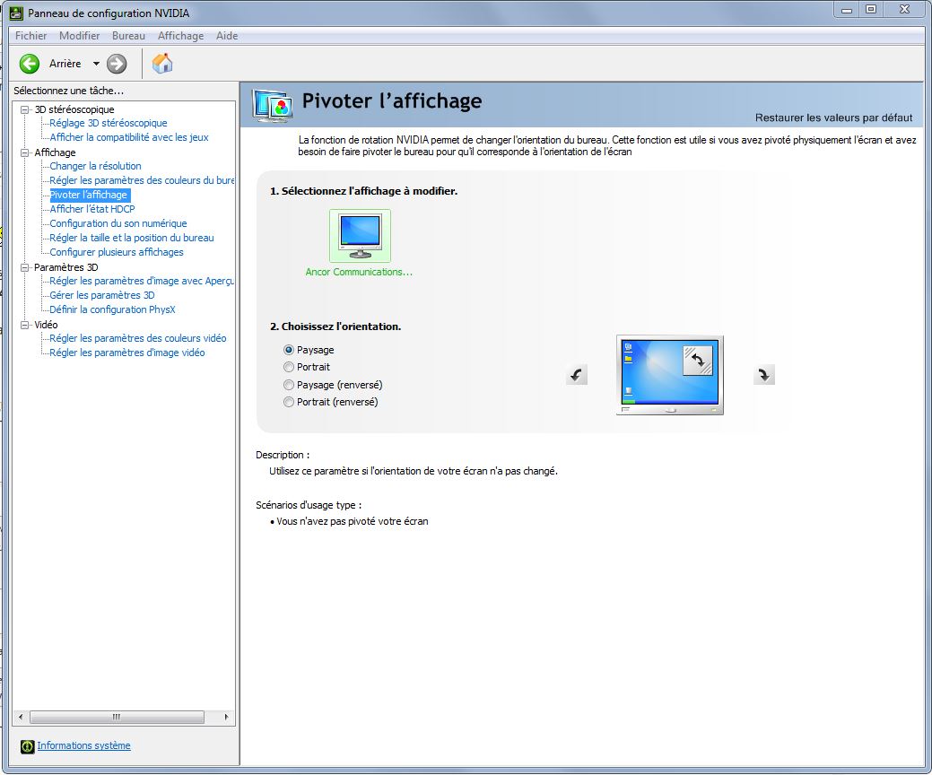Open Afficher la compatibilité avec les jeux
Viewport: 932px width, 775px height.
pos(129,137)
